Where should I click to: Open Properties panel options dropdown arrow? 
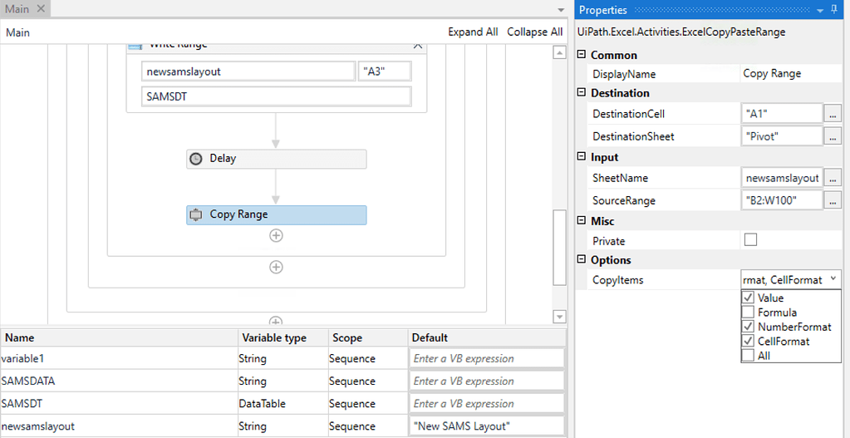(x=821, y=10)
